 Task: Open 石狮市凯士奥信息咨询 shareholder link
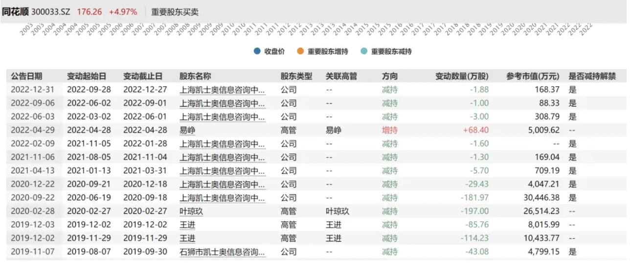click(x=222, y=252)
